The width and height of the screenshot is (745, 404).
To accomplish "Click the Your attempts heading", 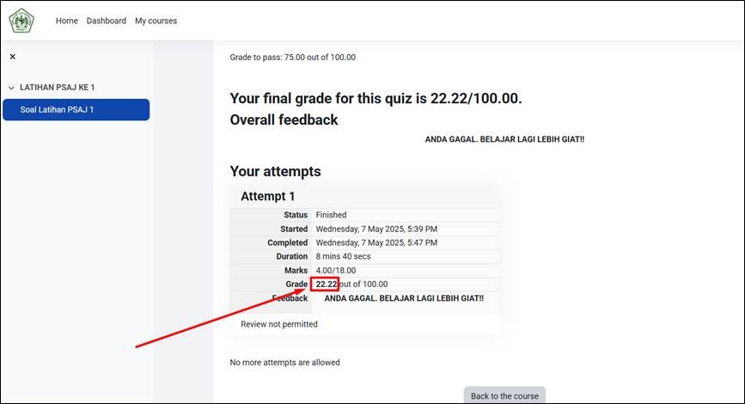I will 275,171.
